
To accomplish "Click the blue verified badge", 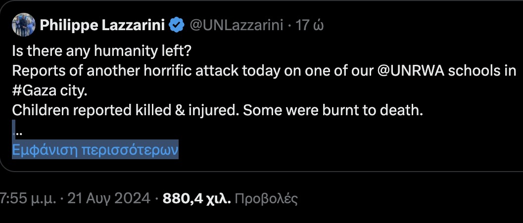I will point(176,25).
